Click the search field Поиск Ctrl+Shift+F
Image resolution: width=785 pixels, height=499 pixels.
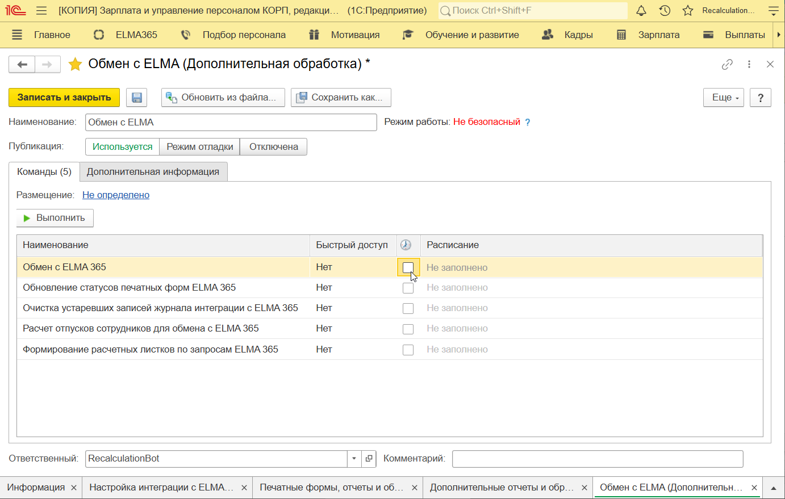[533, 10]
